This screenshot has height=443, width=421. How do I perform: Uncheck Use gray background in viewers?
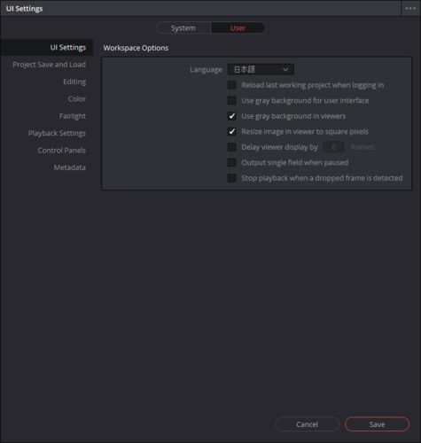tap(232, 116)
